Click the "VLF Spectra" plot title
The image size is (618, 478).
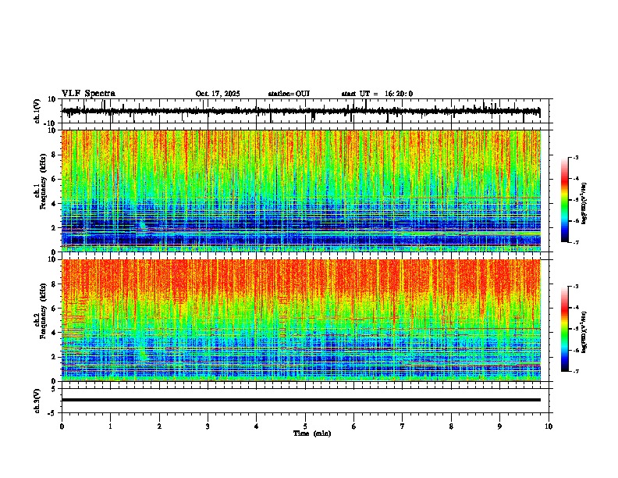(88, 94)
